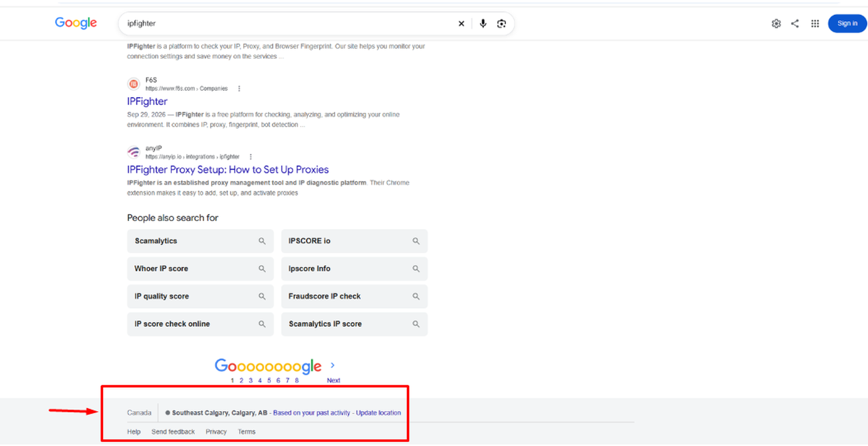This screenshot has width=868, height=446.
Task: Click the F6S site name text
Action: [151, 80]
